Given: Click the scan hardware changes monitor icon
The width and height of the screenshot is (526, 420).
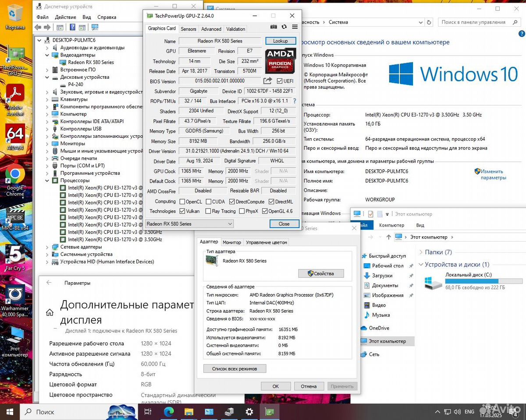Looking at the screenshot, I should [x=95, y=27].
